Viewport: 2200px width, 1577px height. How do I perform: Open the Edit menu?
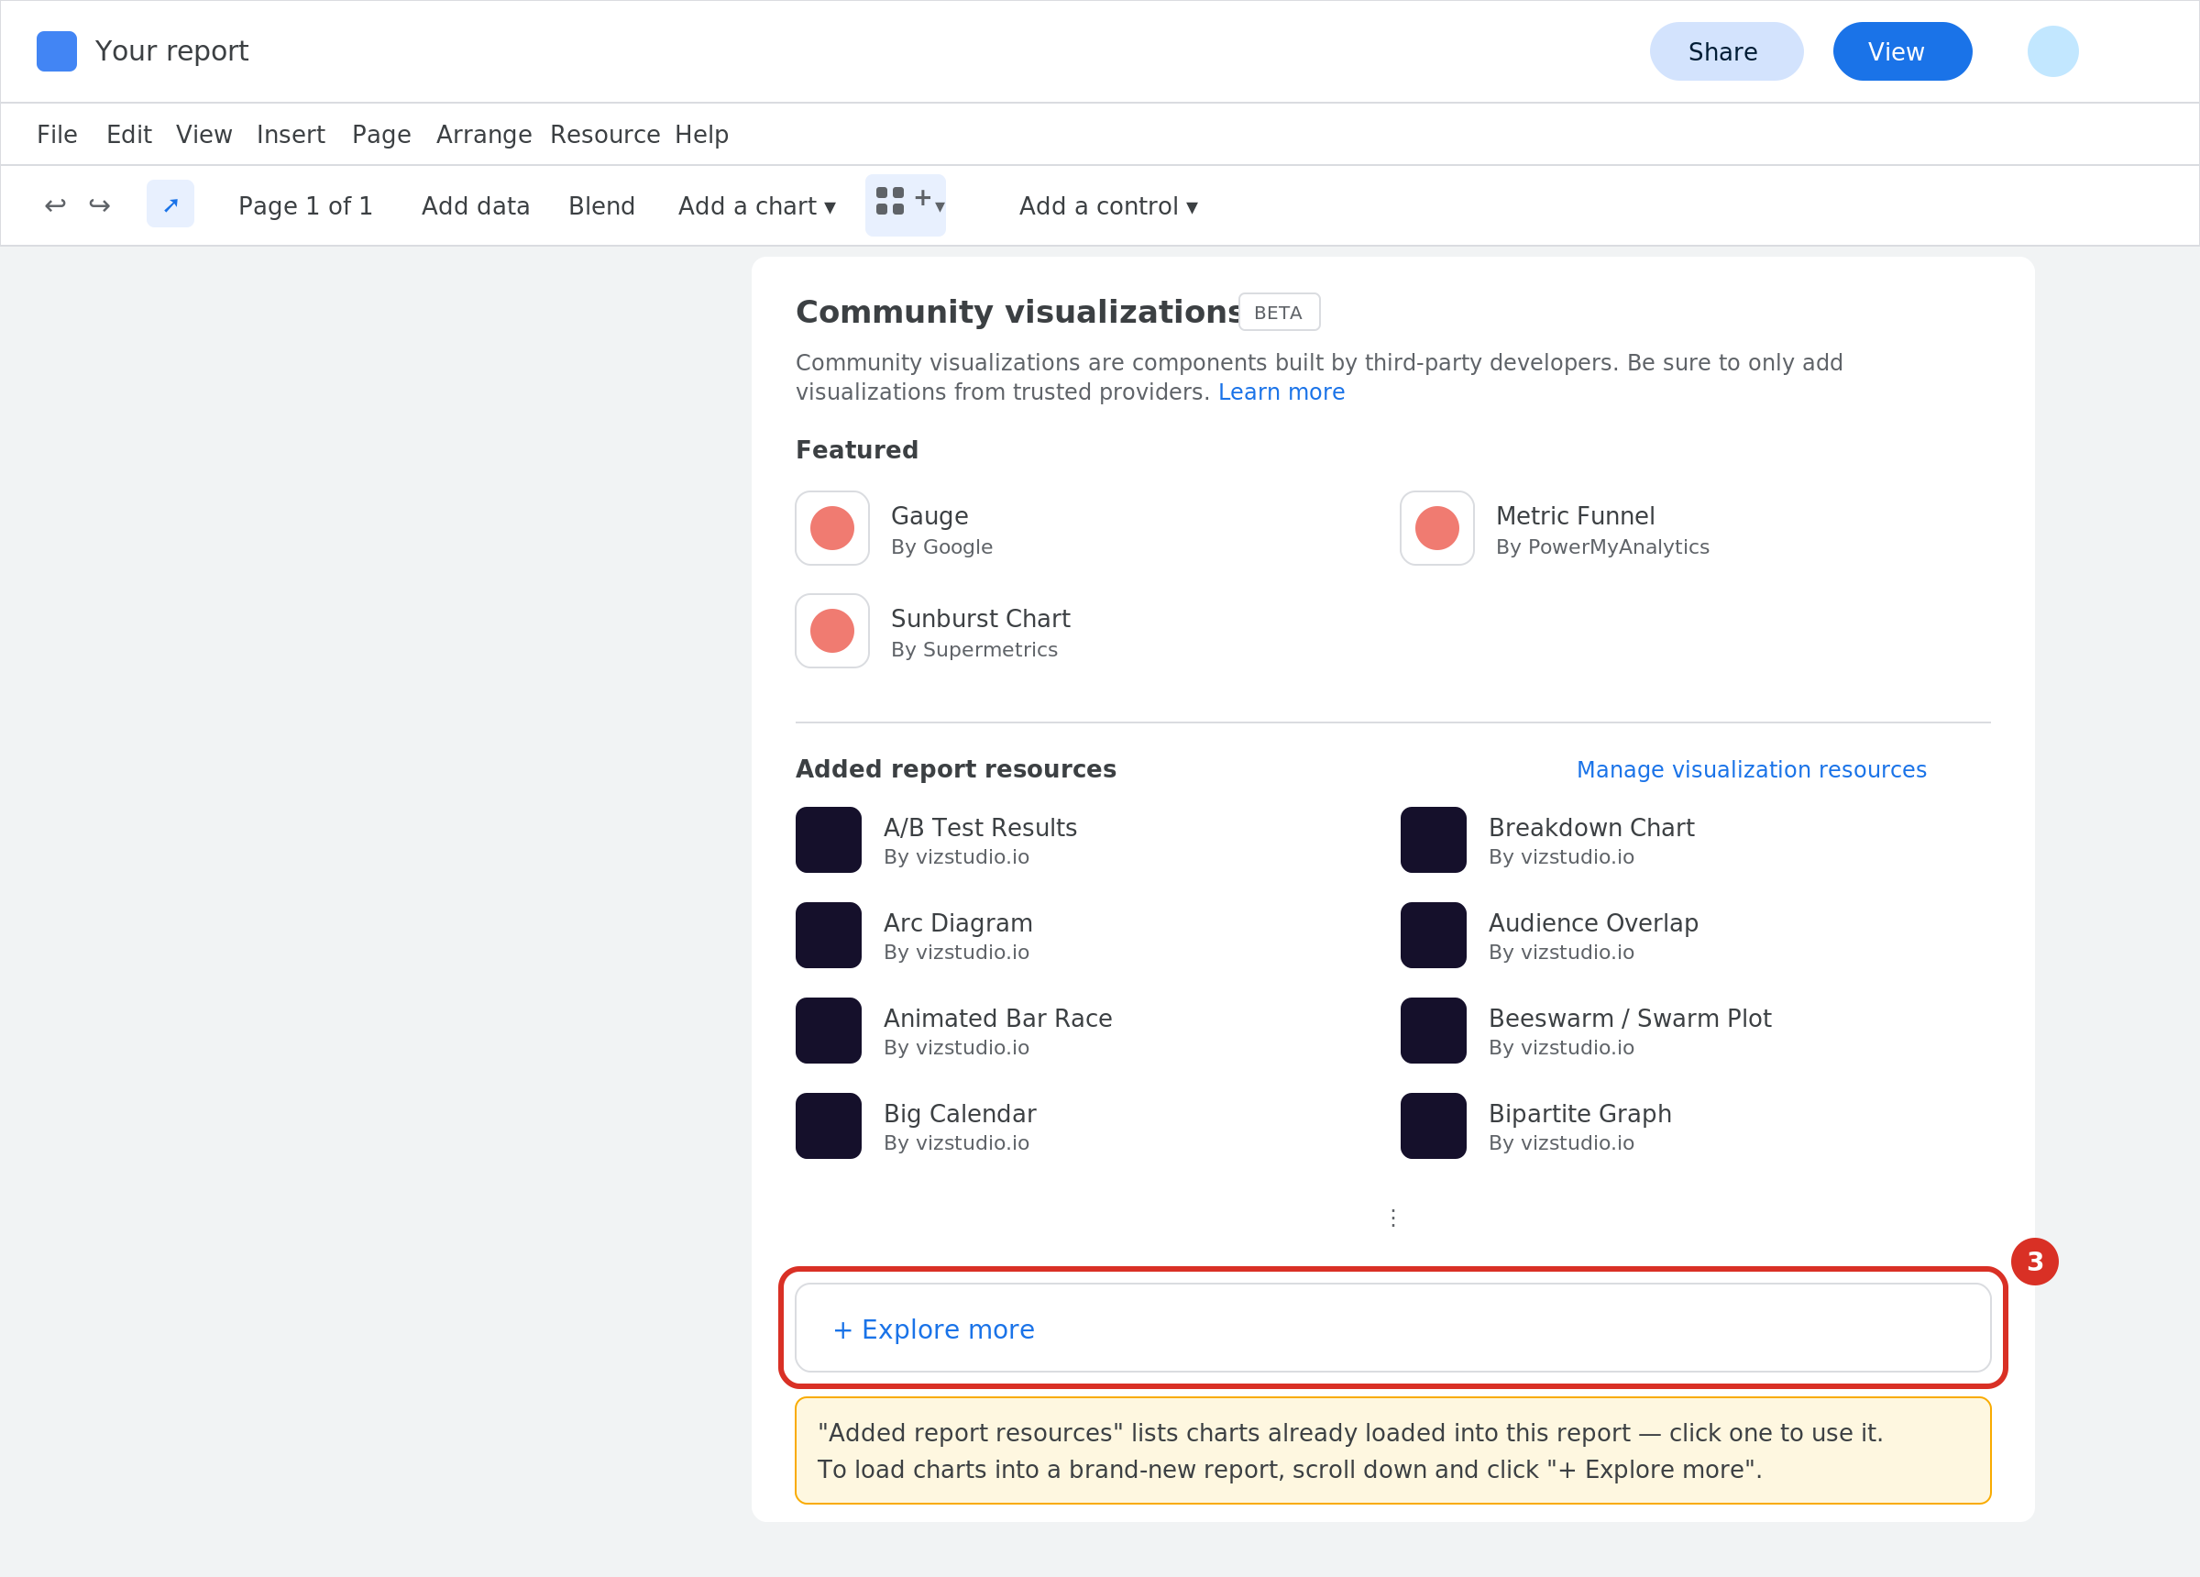click(129, 134)
